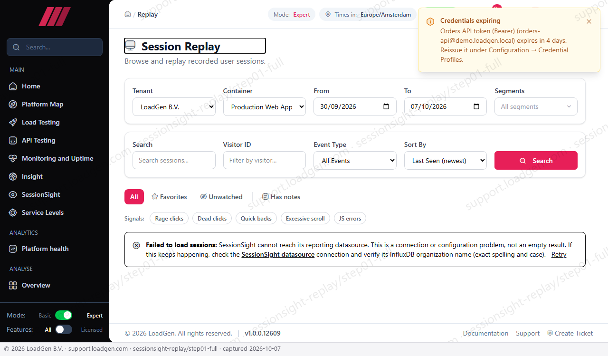Viewport: 608px width, 356px height.
Task: Toggle the JS errors signal filter
Action: pyautogui.click(x=350, y=219)
